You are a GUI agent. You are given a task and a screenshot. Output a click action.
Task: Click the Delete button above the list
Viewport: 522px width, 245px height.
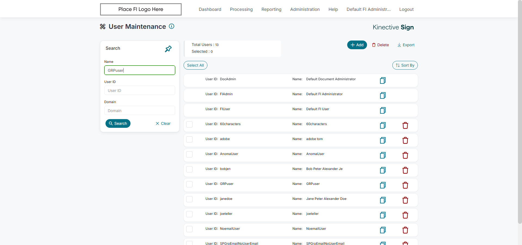380,45
